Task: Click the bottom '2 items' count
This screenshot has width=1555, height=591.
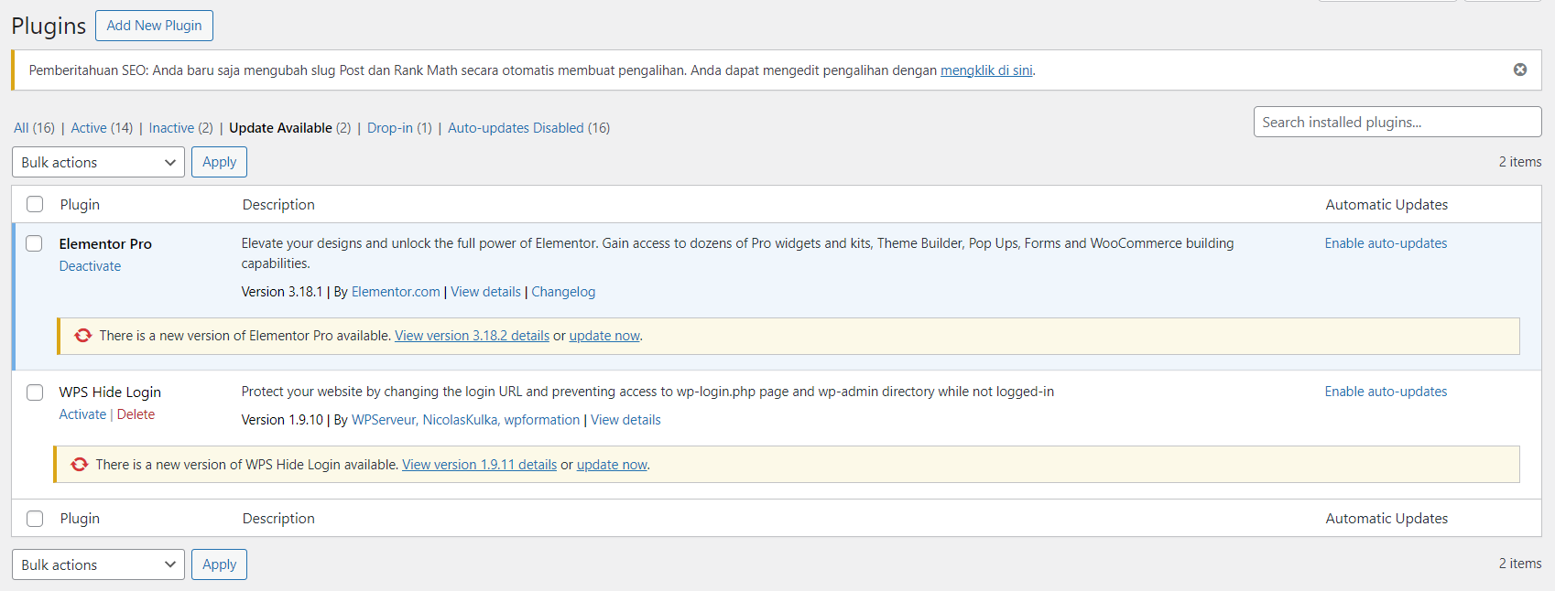Action: [x=1520, y=564]
